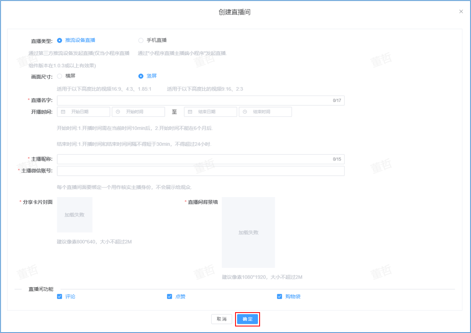
Task: Click the 直播间功能 section label
Action: (x=41, y=289)
